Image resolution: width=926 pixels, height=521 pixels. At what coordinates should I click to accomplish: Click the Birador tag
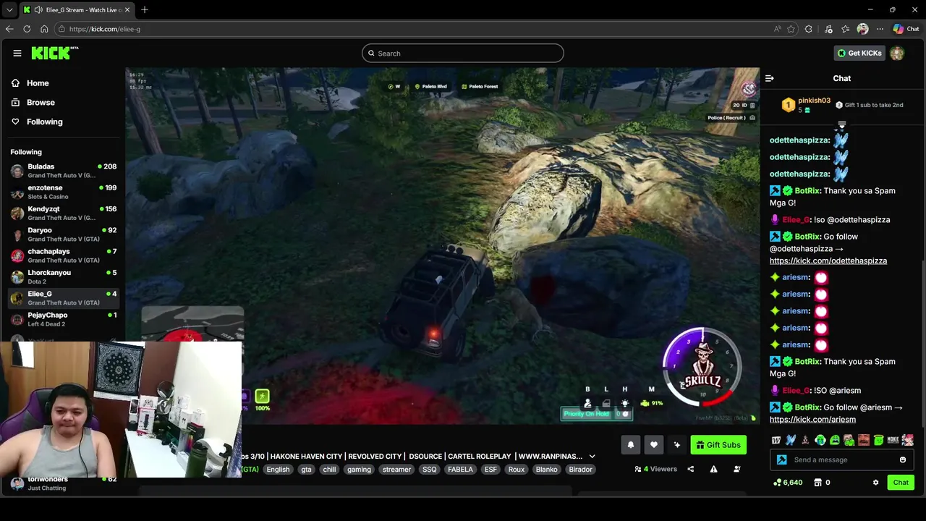tap(580, 470)
